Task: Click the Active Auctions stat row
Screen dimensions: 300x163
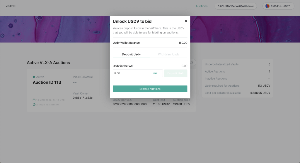Action: pos(237,71)
